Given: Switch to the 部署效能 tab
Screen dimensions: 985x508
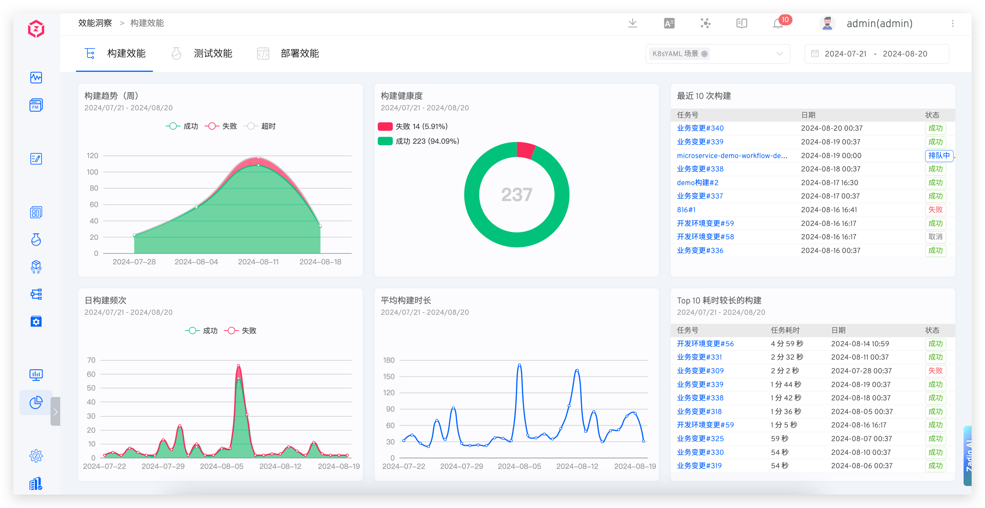Looking at the screenshot, I should 299,53.
